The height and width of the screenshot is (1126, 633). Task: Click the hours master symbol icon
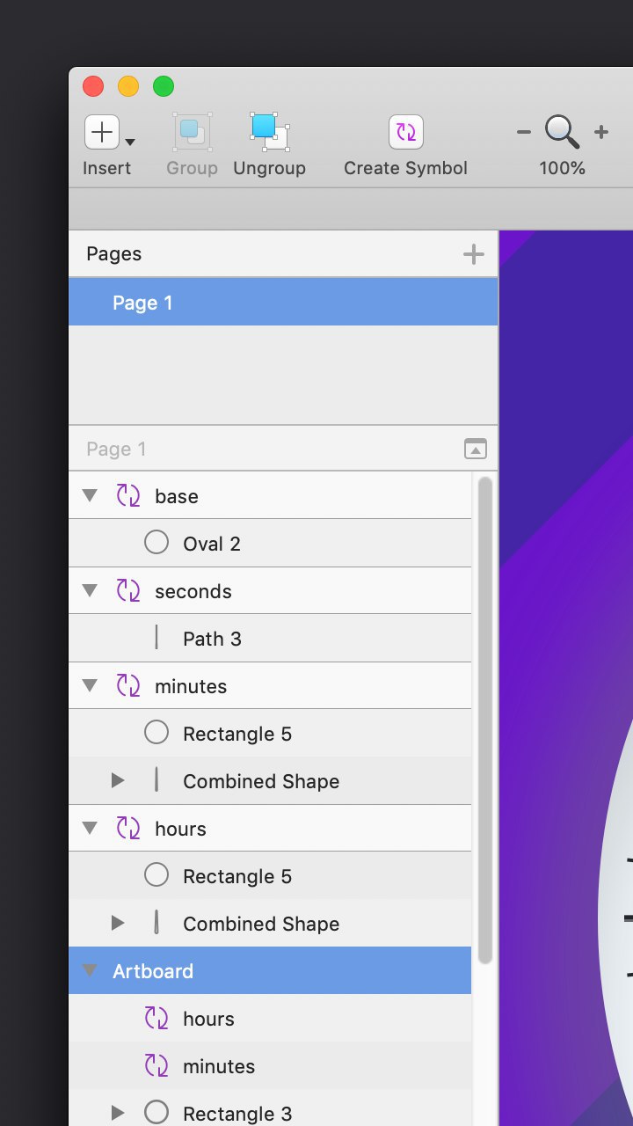point(128,828)
